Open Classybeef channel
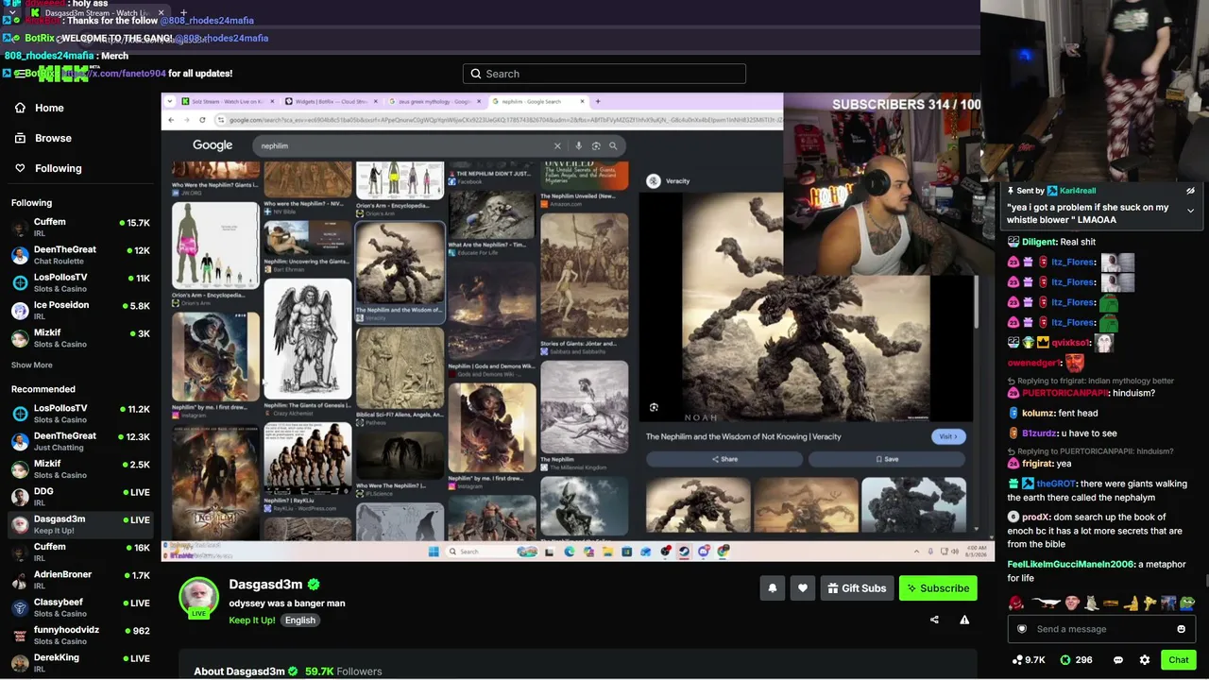 [80, 607]
